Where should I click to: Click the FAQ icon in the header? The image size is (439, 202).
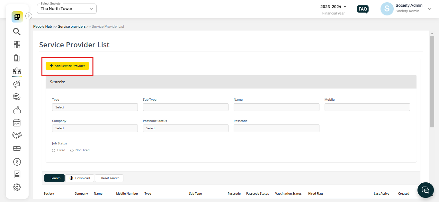pyautogui.click(x=363, y=9)
